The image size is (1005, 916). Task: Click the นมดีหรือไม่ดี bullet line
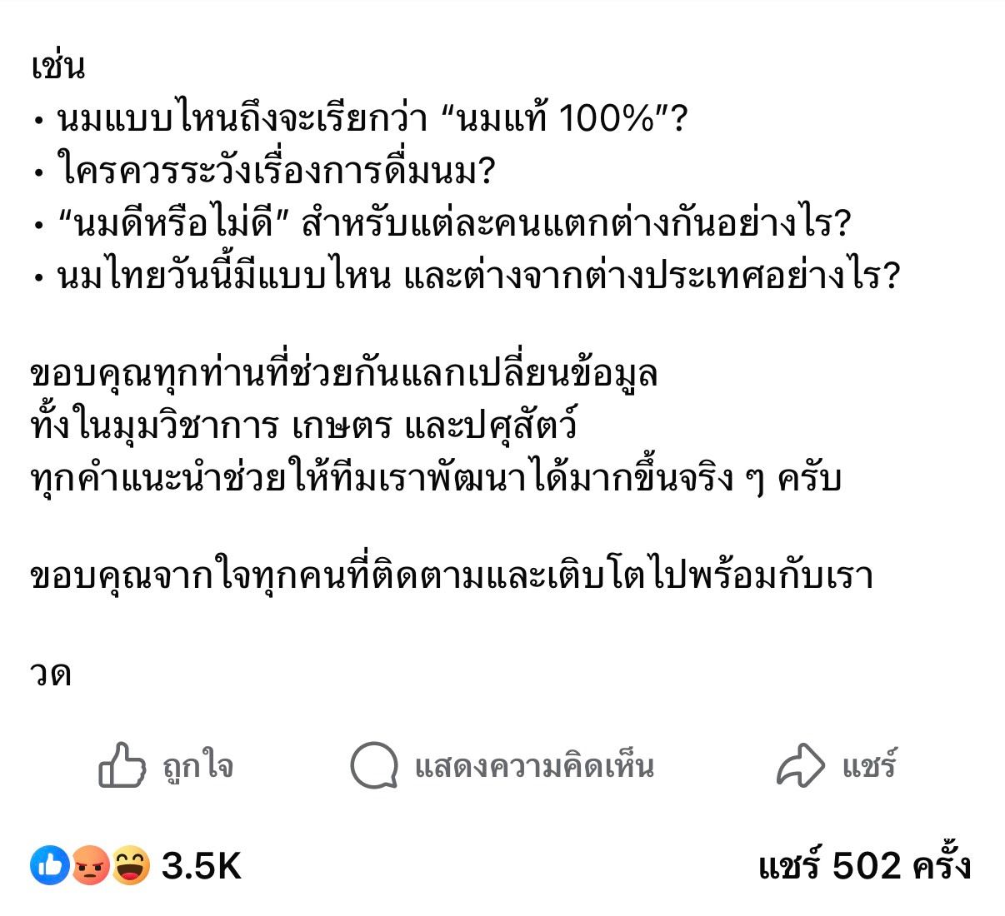point(454,223)
